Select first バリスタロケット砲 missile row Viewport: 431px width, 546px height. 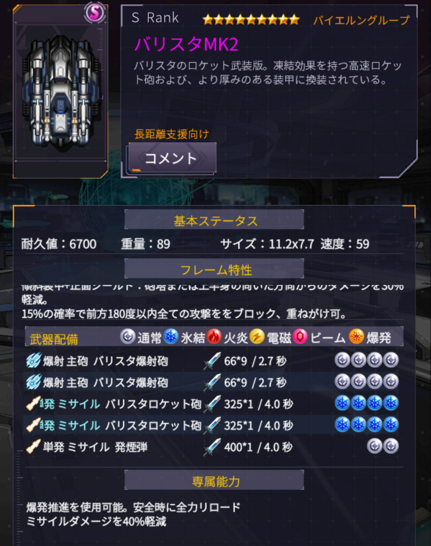tap(213, 404)
